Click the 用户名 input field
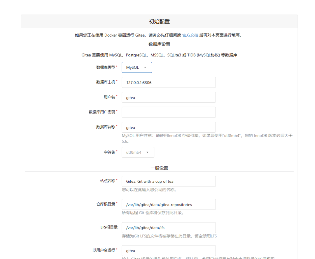The height and width of the screenshot is (259, 315). (x=169, y=97)
